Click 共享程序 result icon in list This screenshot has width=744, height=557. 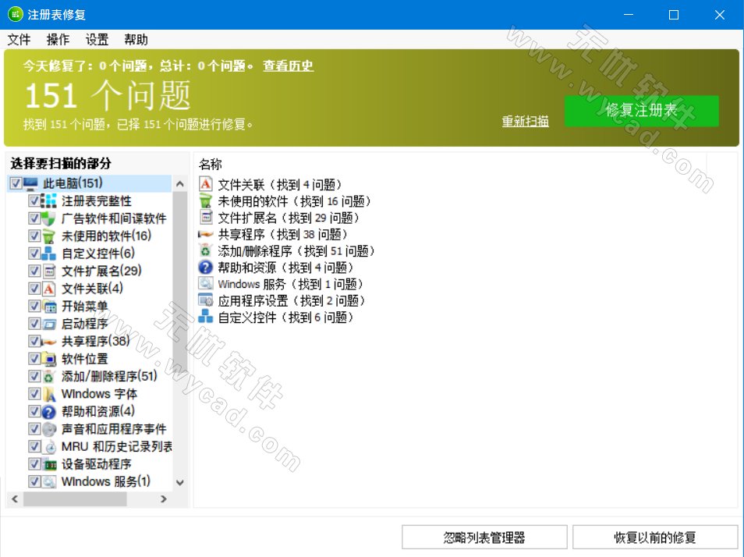(x=205, y=234)
